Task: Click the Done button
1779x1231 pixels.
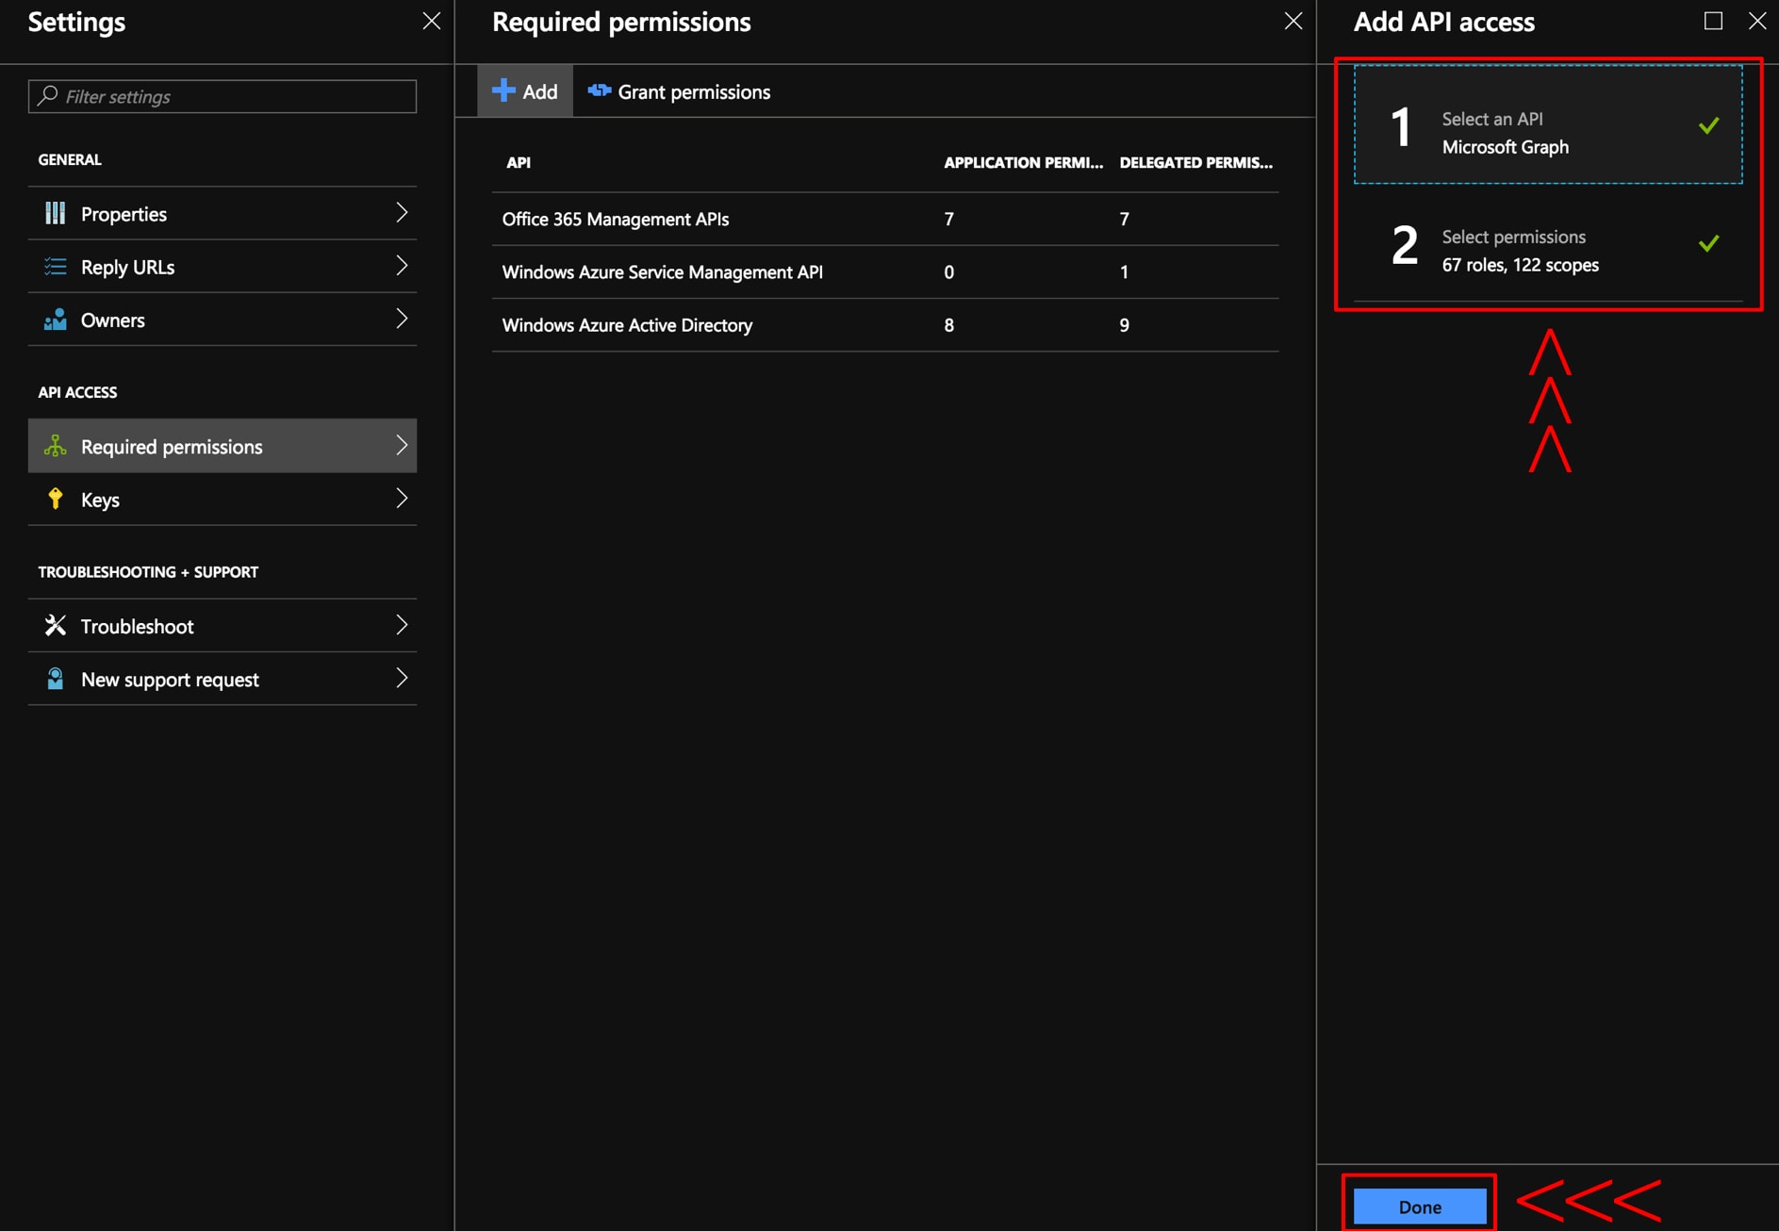Action: (1420, 1206)
